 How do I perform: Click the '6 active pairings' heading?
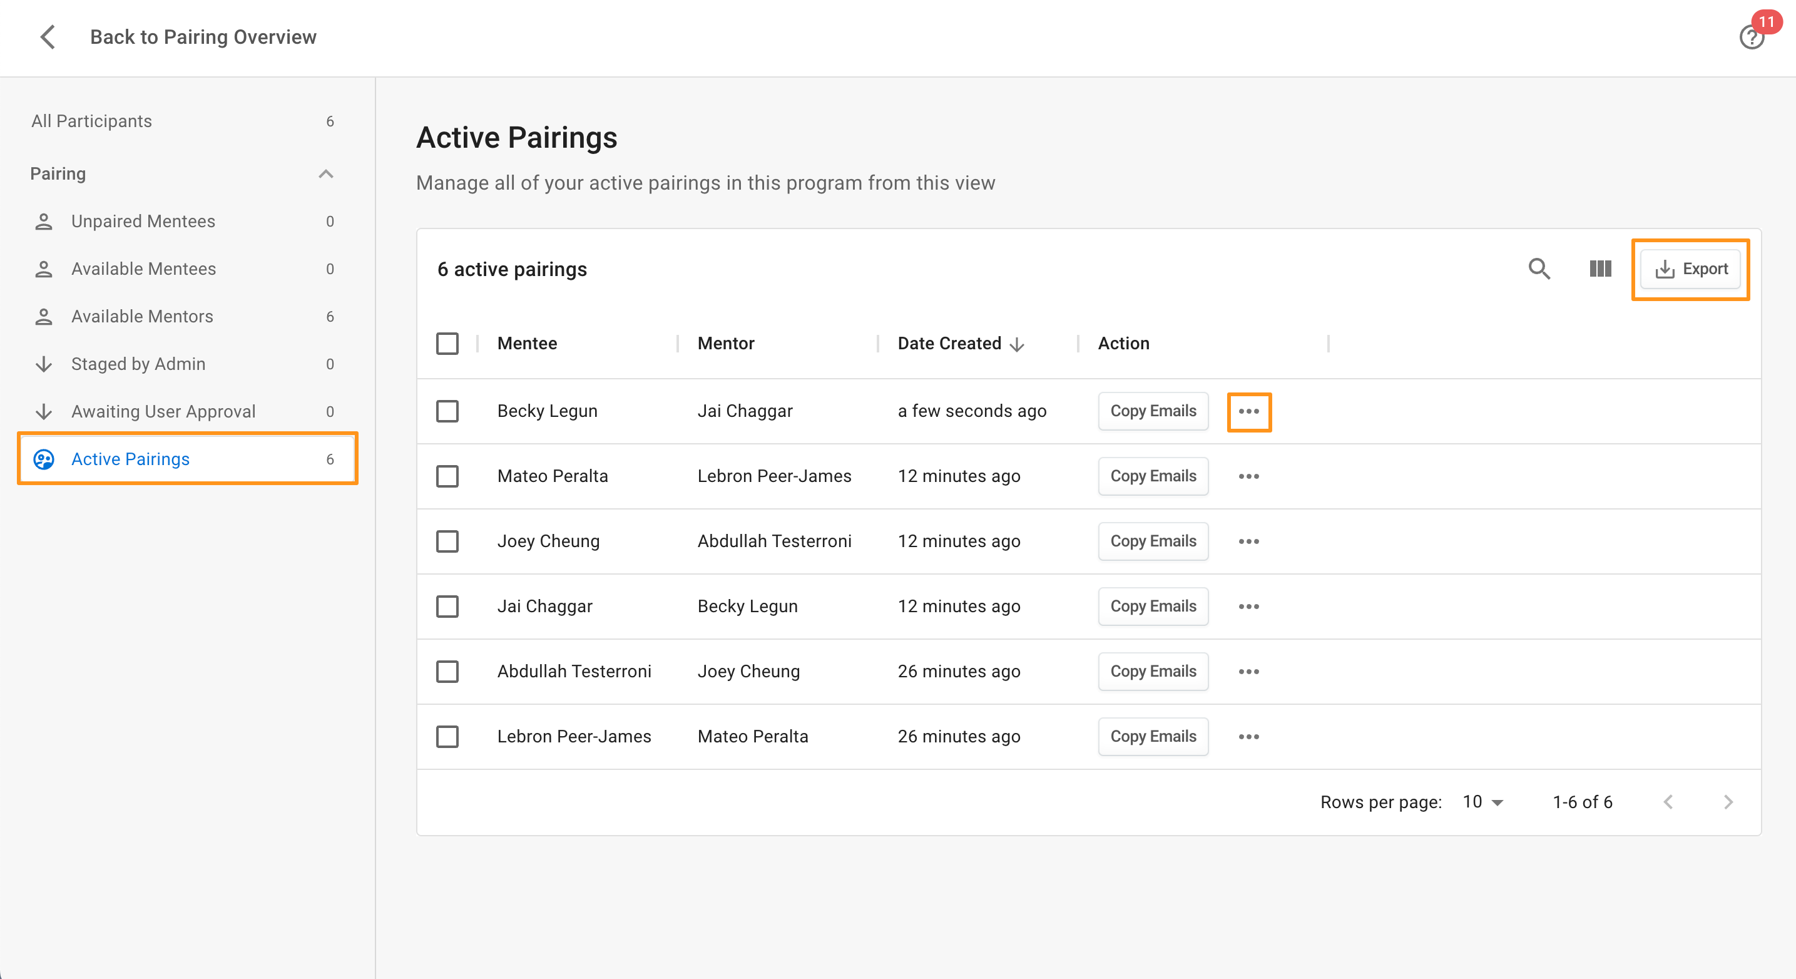tap(512, 270)
